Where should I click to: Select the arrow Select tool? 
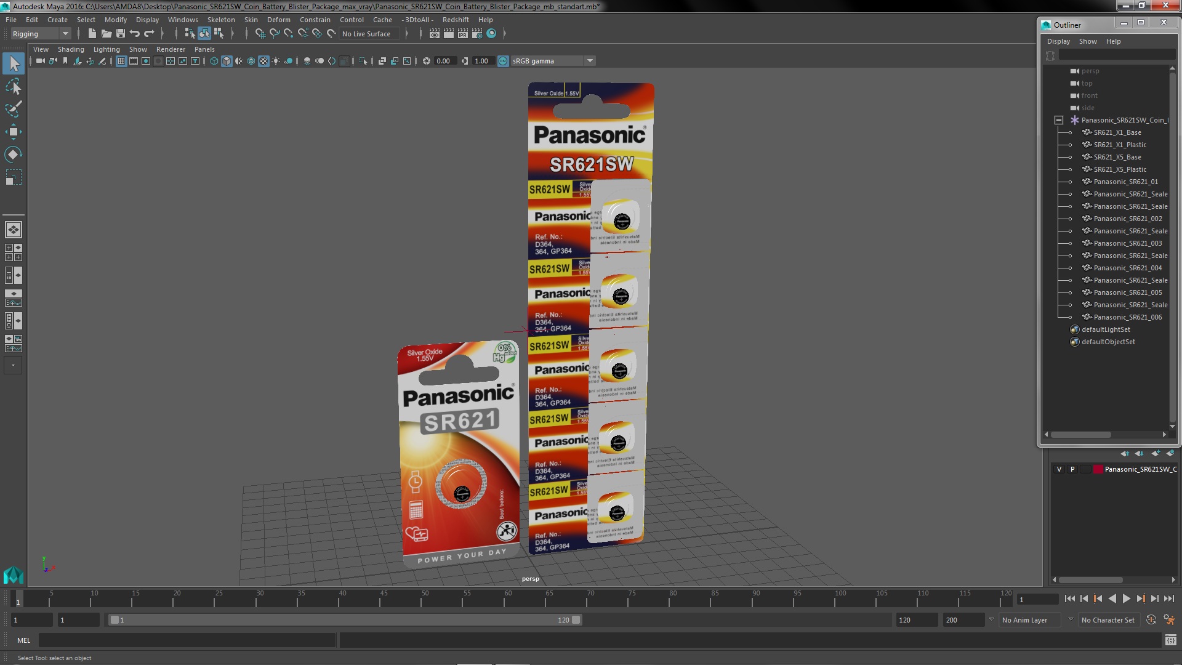(14, 63)
